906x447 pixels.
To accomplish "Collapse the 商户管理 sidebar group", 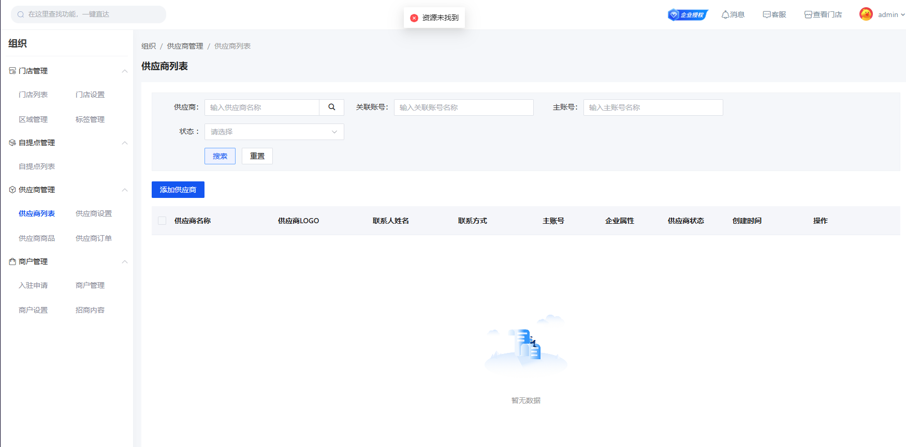I will pos(125,262).
